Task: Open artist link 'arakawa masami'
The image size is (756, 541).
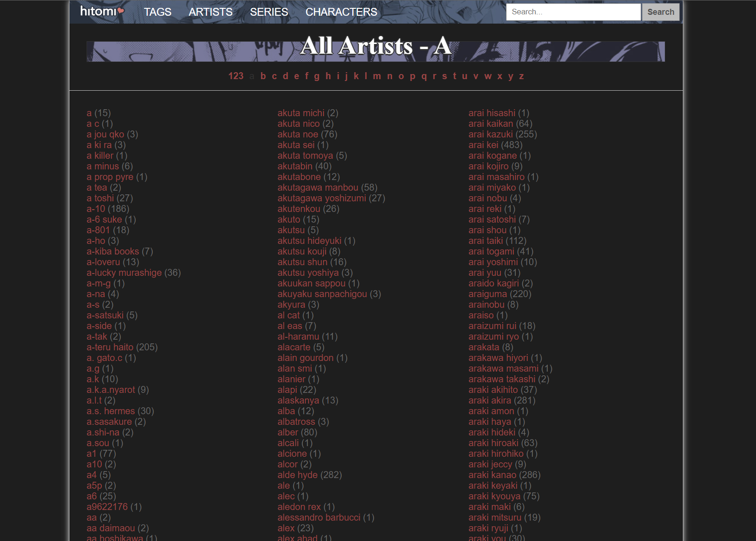Action: (504, 369)
